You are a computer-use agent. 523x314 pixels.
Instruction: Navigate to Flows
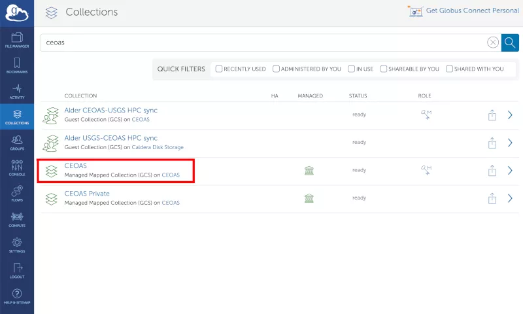click(x=17, y=194)
